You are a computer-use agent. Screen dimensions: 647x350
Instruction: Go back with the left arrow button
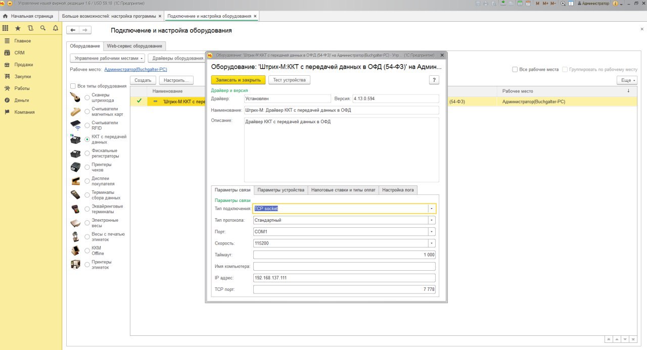point(73,30)
